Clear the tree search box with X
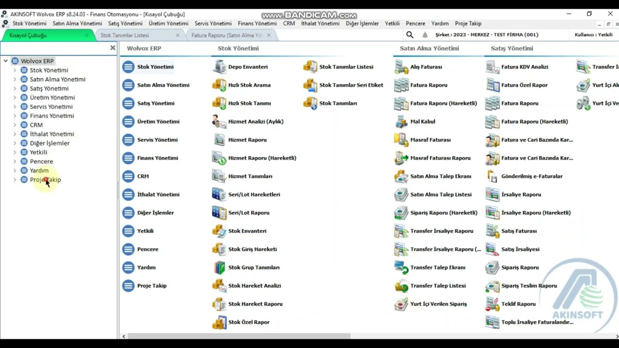 tap(113, 48)
